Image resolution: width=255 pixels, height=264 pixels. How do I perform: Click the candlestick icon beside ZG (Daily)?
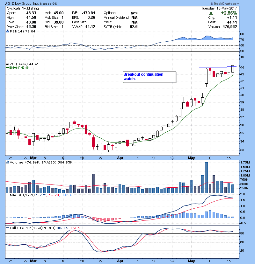coord(7,64)
